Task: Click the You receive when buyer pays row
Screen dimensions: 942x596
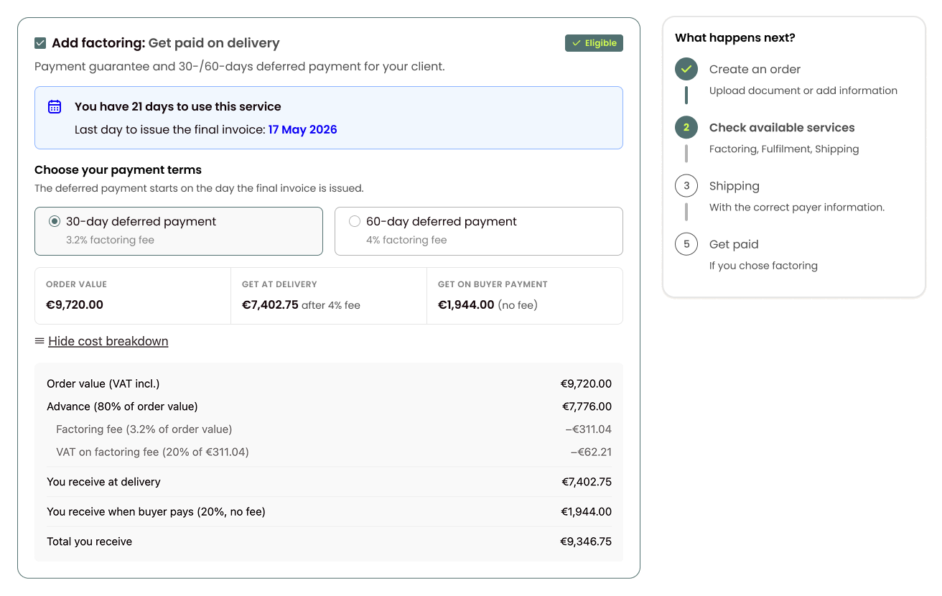Action: point(329,512)
